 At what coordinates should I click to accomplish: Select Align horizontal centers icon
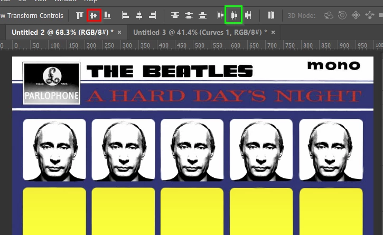[139, 15]
